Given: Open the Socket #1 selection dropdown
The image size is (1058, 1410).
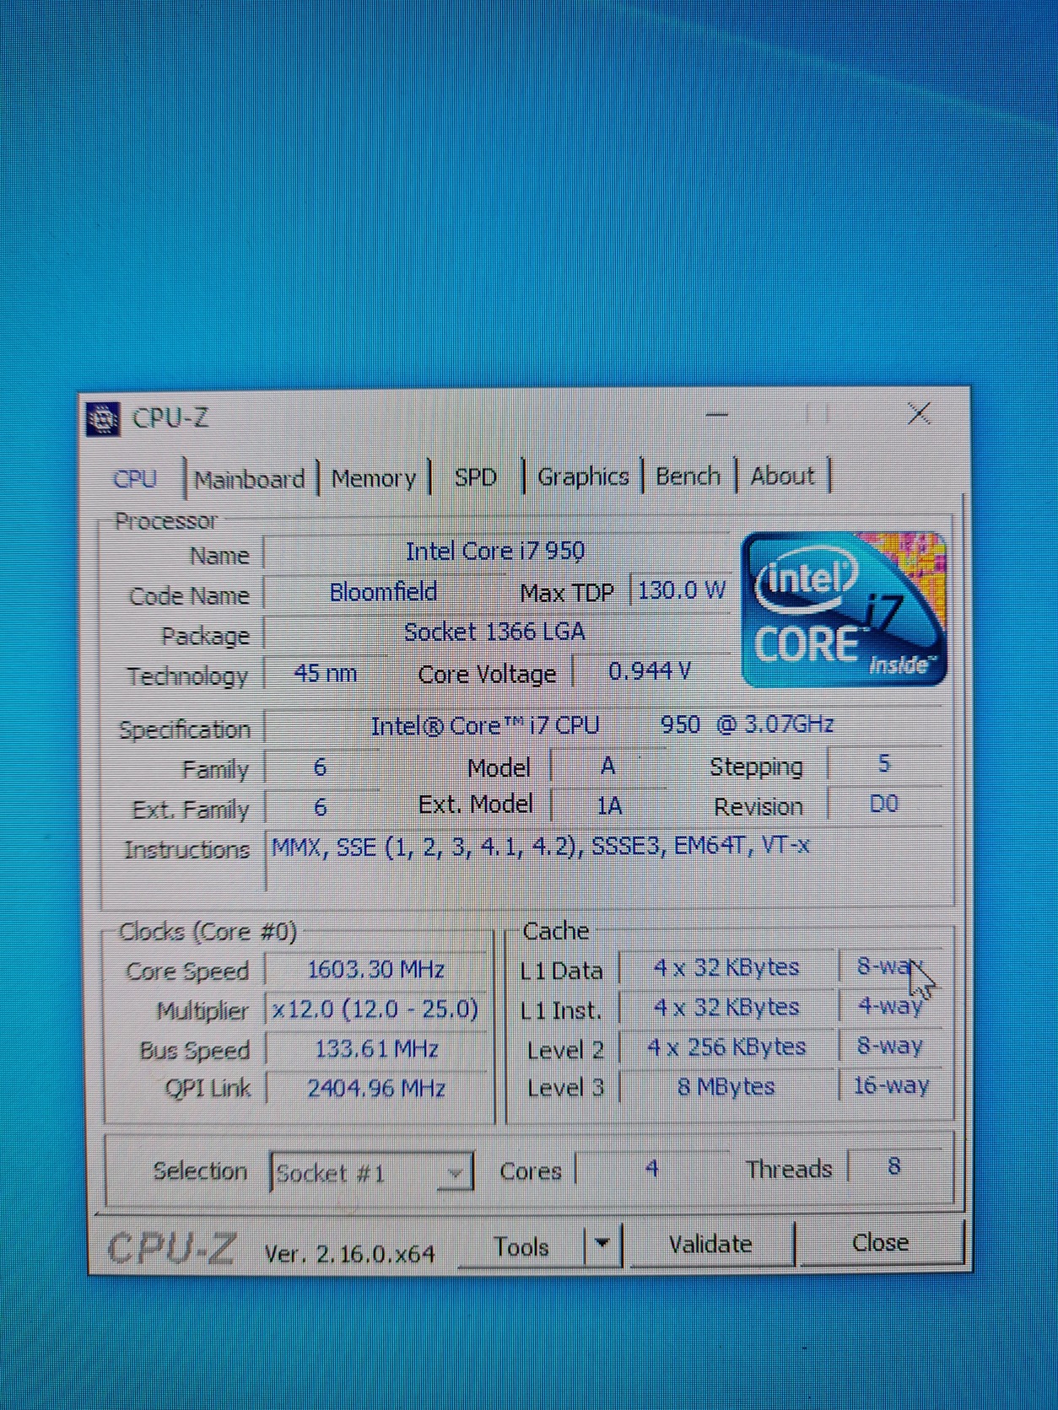Looking at the screenshot, I should pos(371,1173).
